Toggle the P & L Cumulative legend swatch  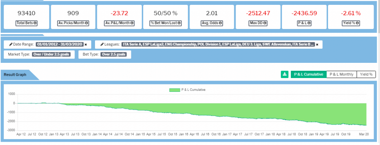pos(174,90)
